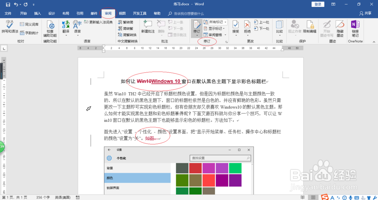Click 链接笔记 OneNote icon
The height and width of the screenshot is (200, 378).
click(355, 28)
